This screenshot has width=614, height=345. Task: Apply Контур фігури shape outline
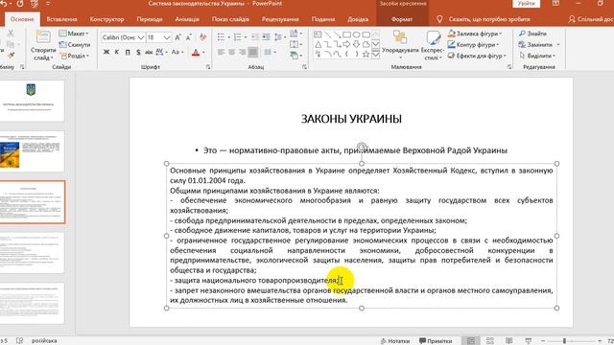pos(473,45)
